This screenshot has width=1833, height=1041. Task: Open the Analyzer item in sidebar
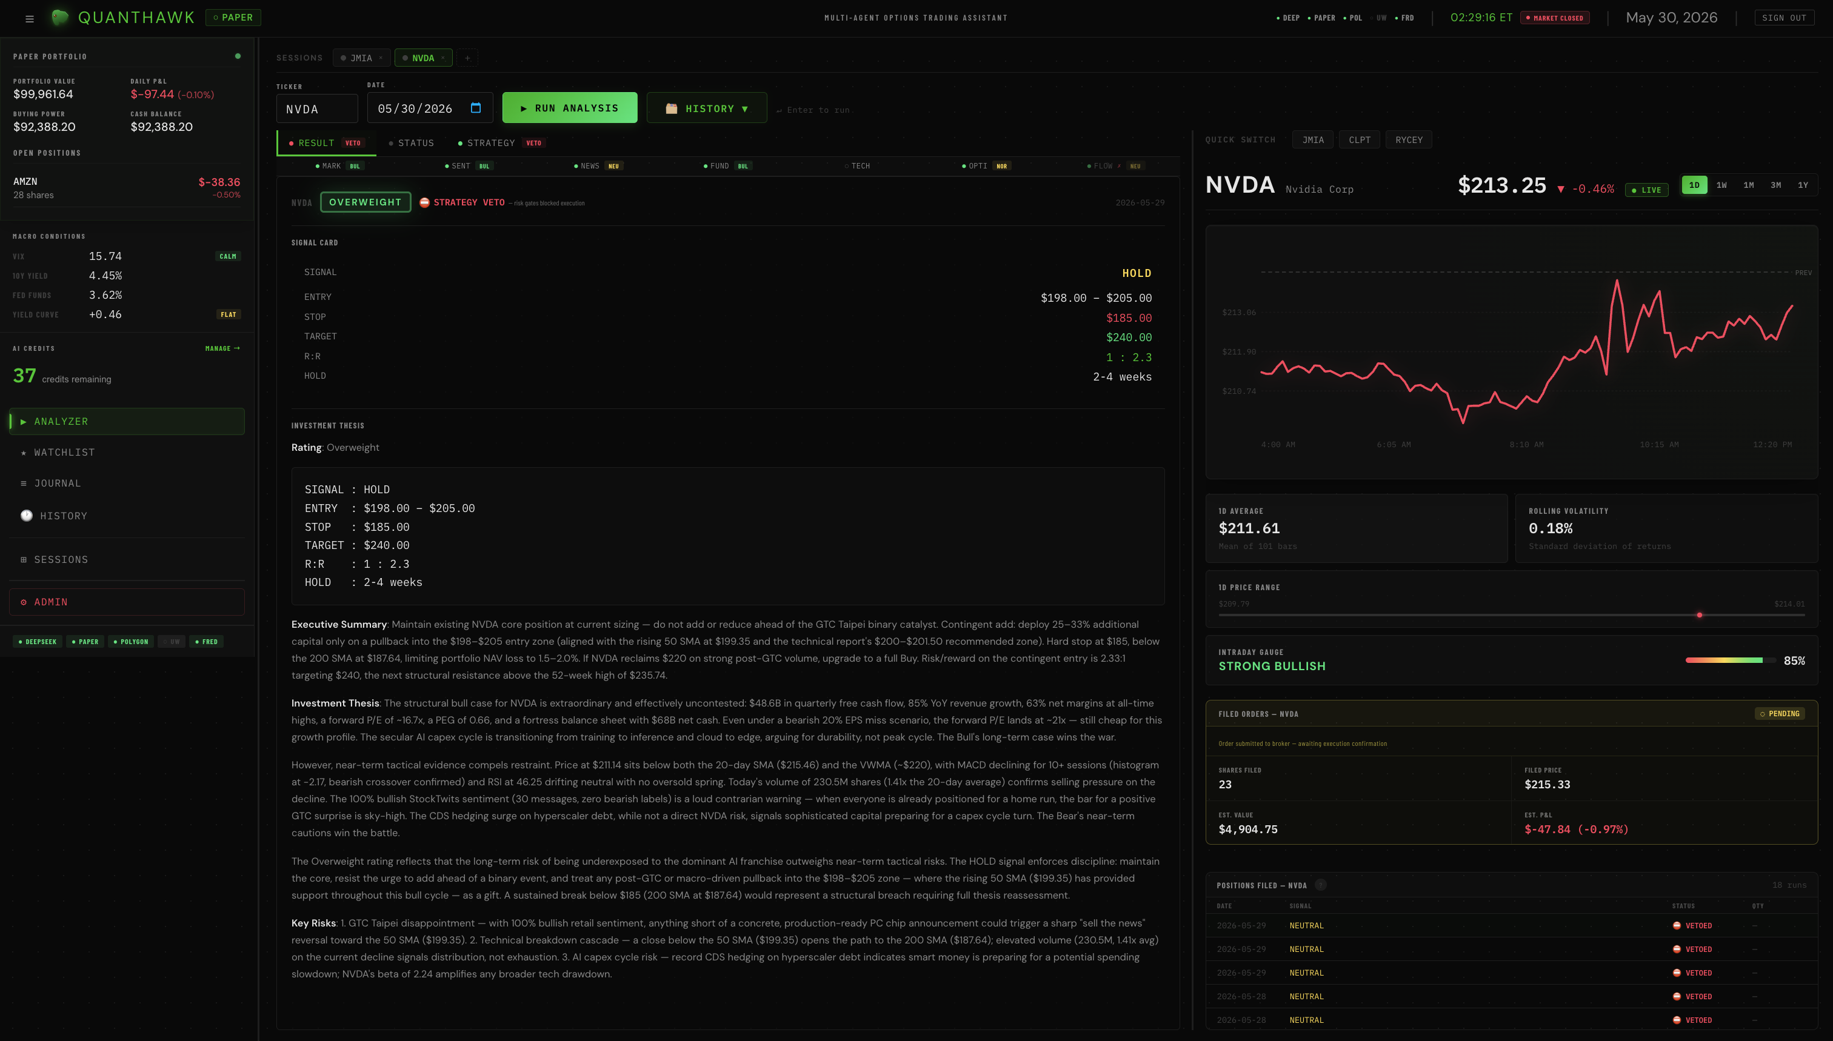(x=127, y=422)
